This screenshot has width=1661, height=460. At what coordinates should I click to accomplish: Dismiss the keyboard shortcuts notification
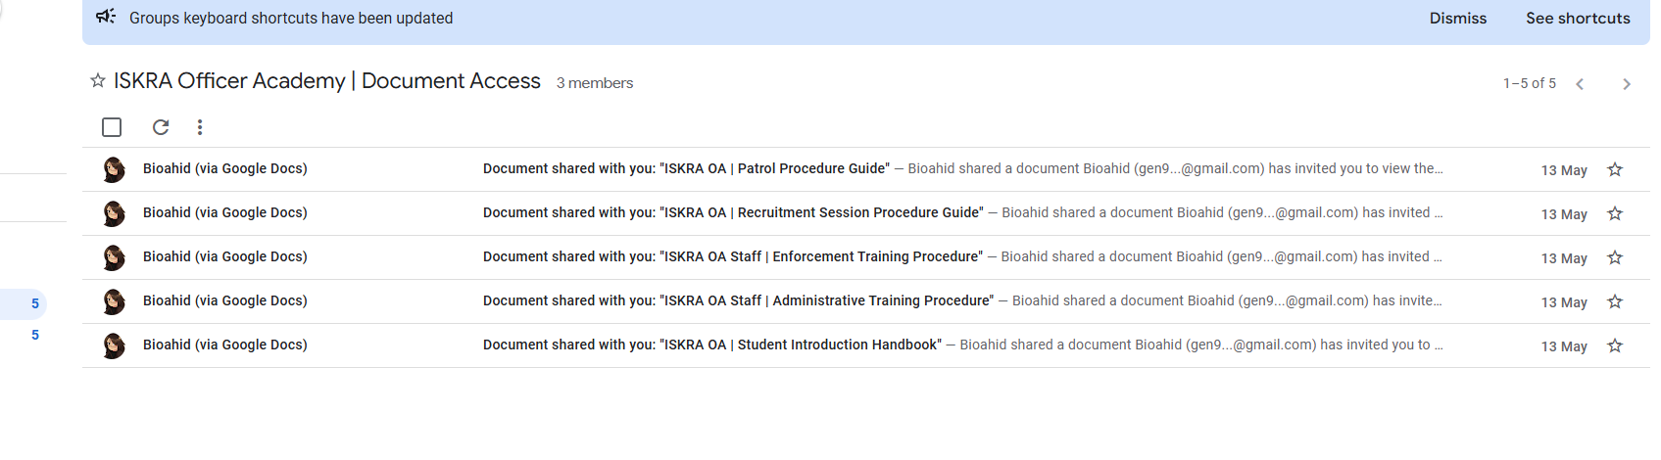[1457, 19]
